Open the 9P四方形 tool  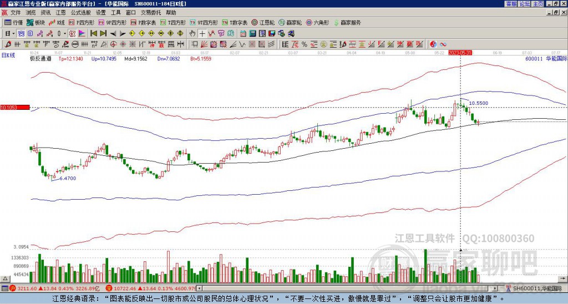(x=112, y=22)
